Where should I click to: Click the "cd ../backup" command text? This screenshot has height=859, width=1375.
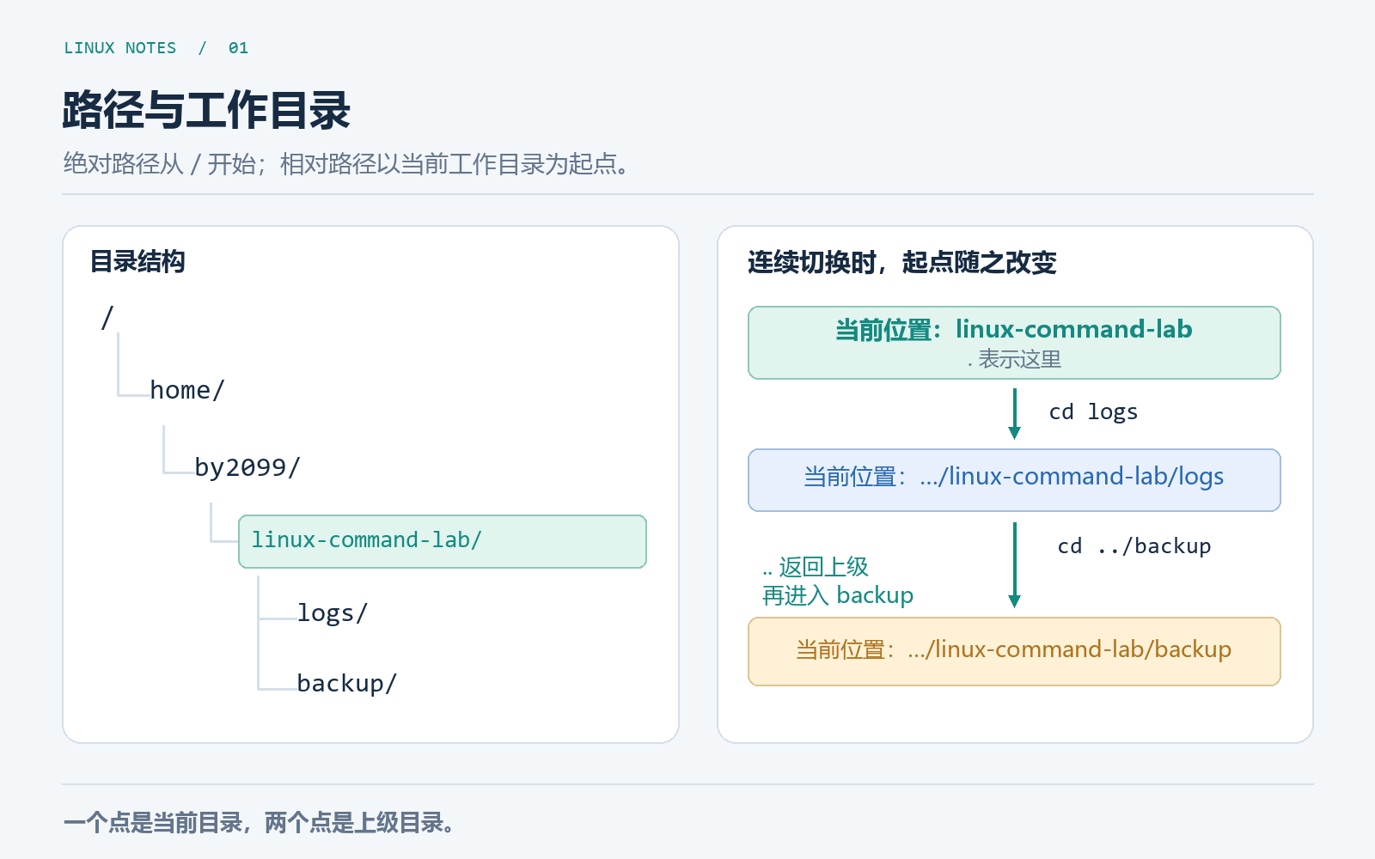(1134, 546)
